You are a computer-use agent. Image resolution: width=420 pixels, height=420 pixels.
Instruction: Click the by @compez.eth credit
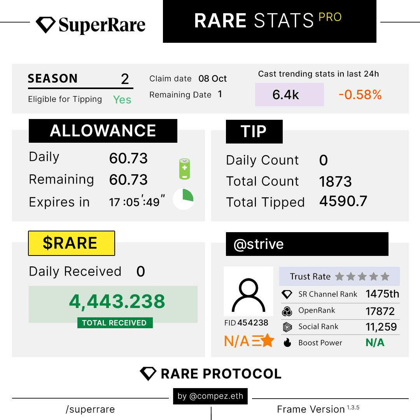(210, 396)
